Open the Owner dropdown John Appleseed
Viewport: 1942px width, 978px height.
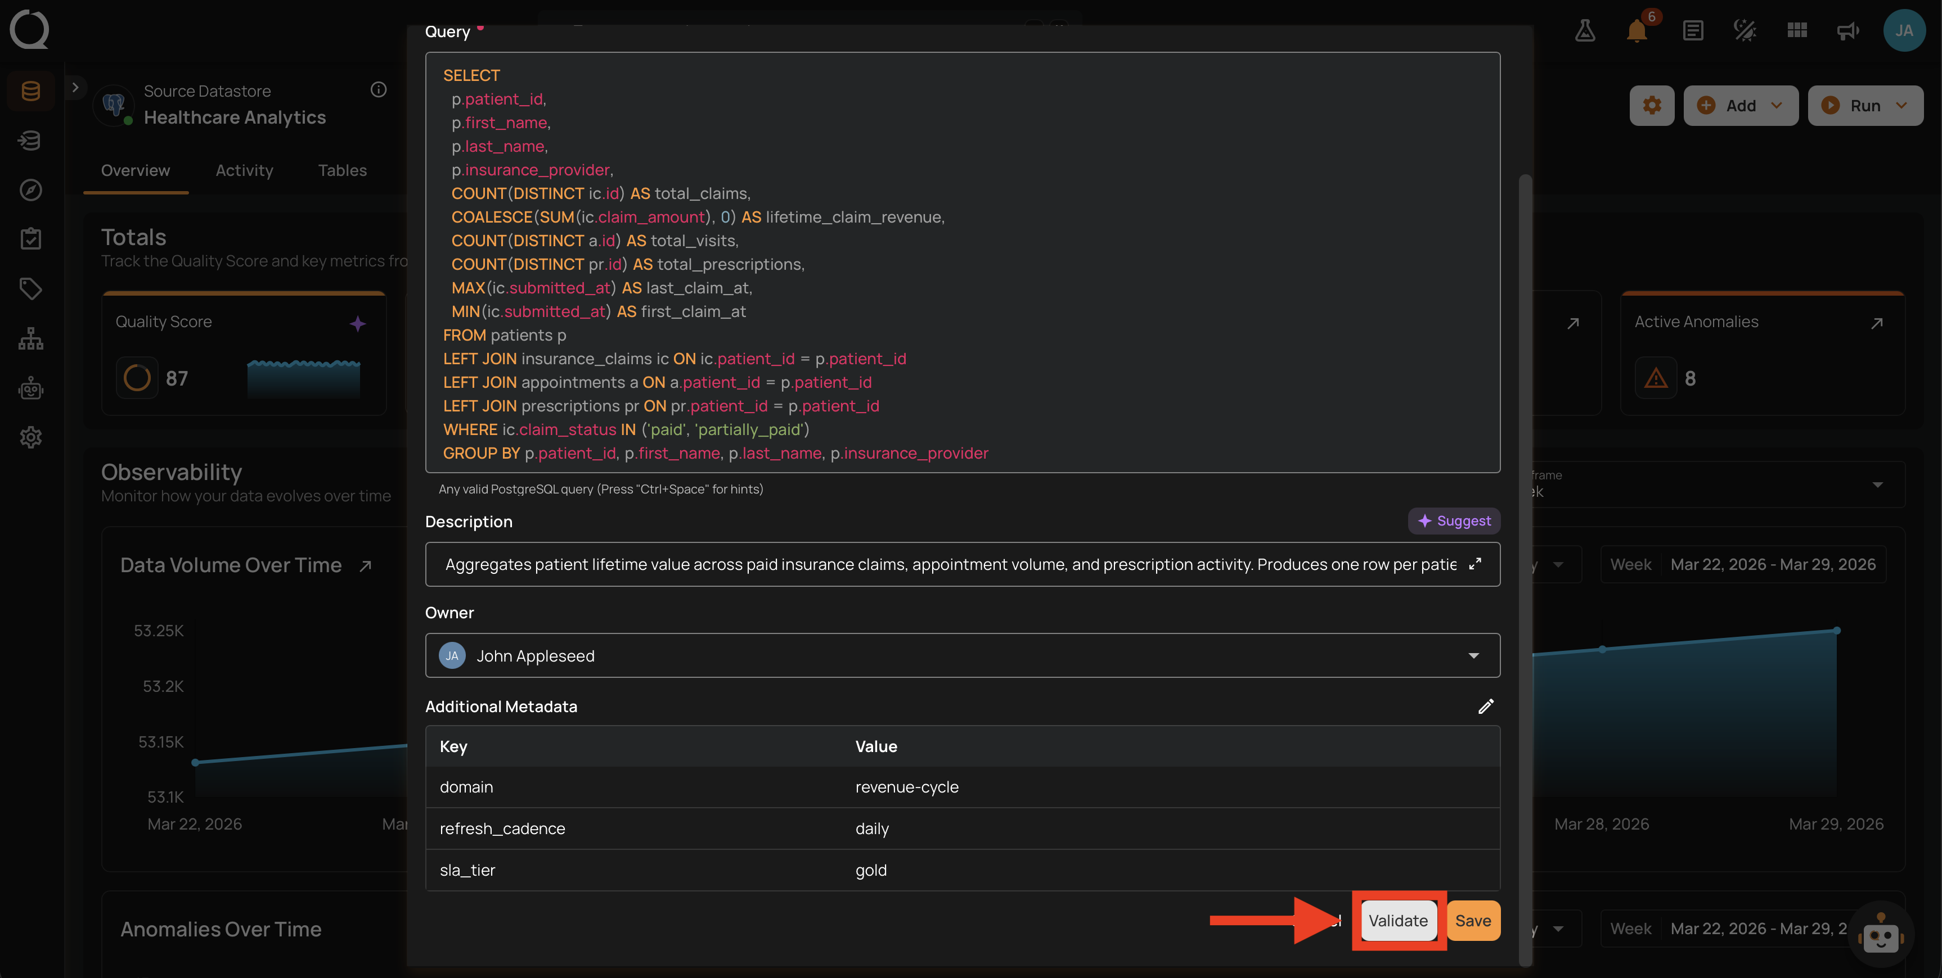[x=962, y=655]
